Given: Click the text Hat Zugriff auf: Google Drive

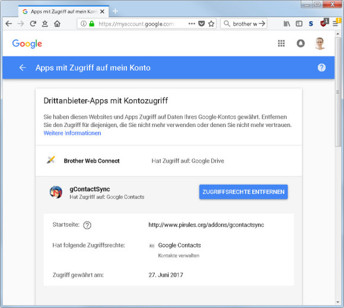Looking at the screenshot, I should (x=188, y=161).
